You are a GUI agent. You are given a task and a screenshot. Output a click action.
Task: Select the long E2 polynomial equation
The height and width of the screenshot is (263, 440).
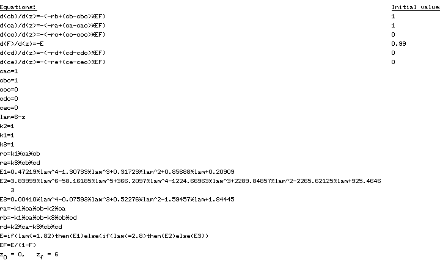pyautogui.click(x=190, y=181)
